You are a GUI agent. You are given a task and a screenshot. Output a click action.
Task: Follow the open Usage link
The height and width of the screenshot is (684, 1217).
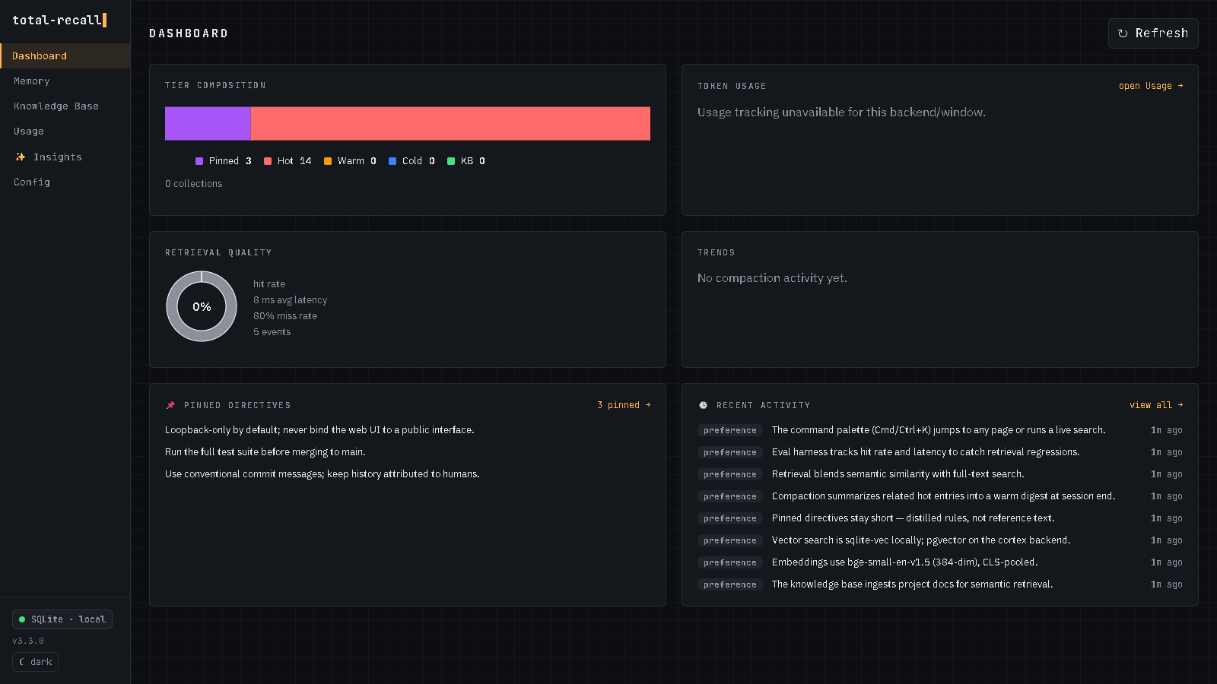point(1151,86)
